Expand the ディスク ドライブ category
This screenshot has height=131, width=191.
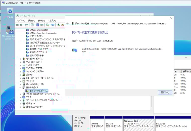pos(20,65)
